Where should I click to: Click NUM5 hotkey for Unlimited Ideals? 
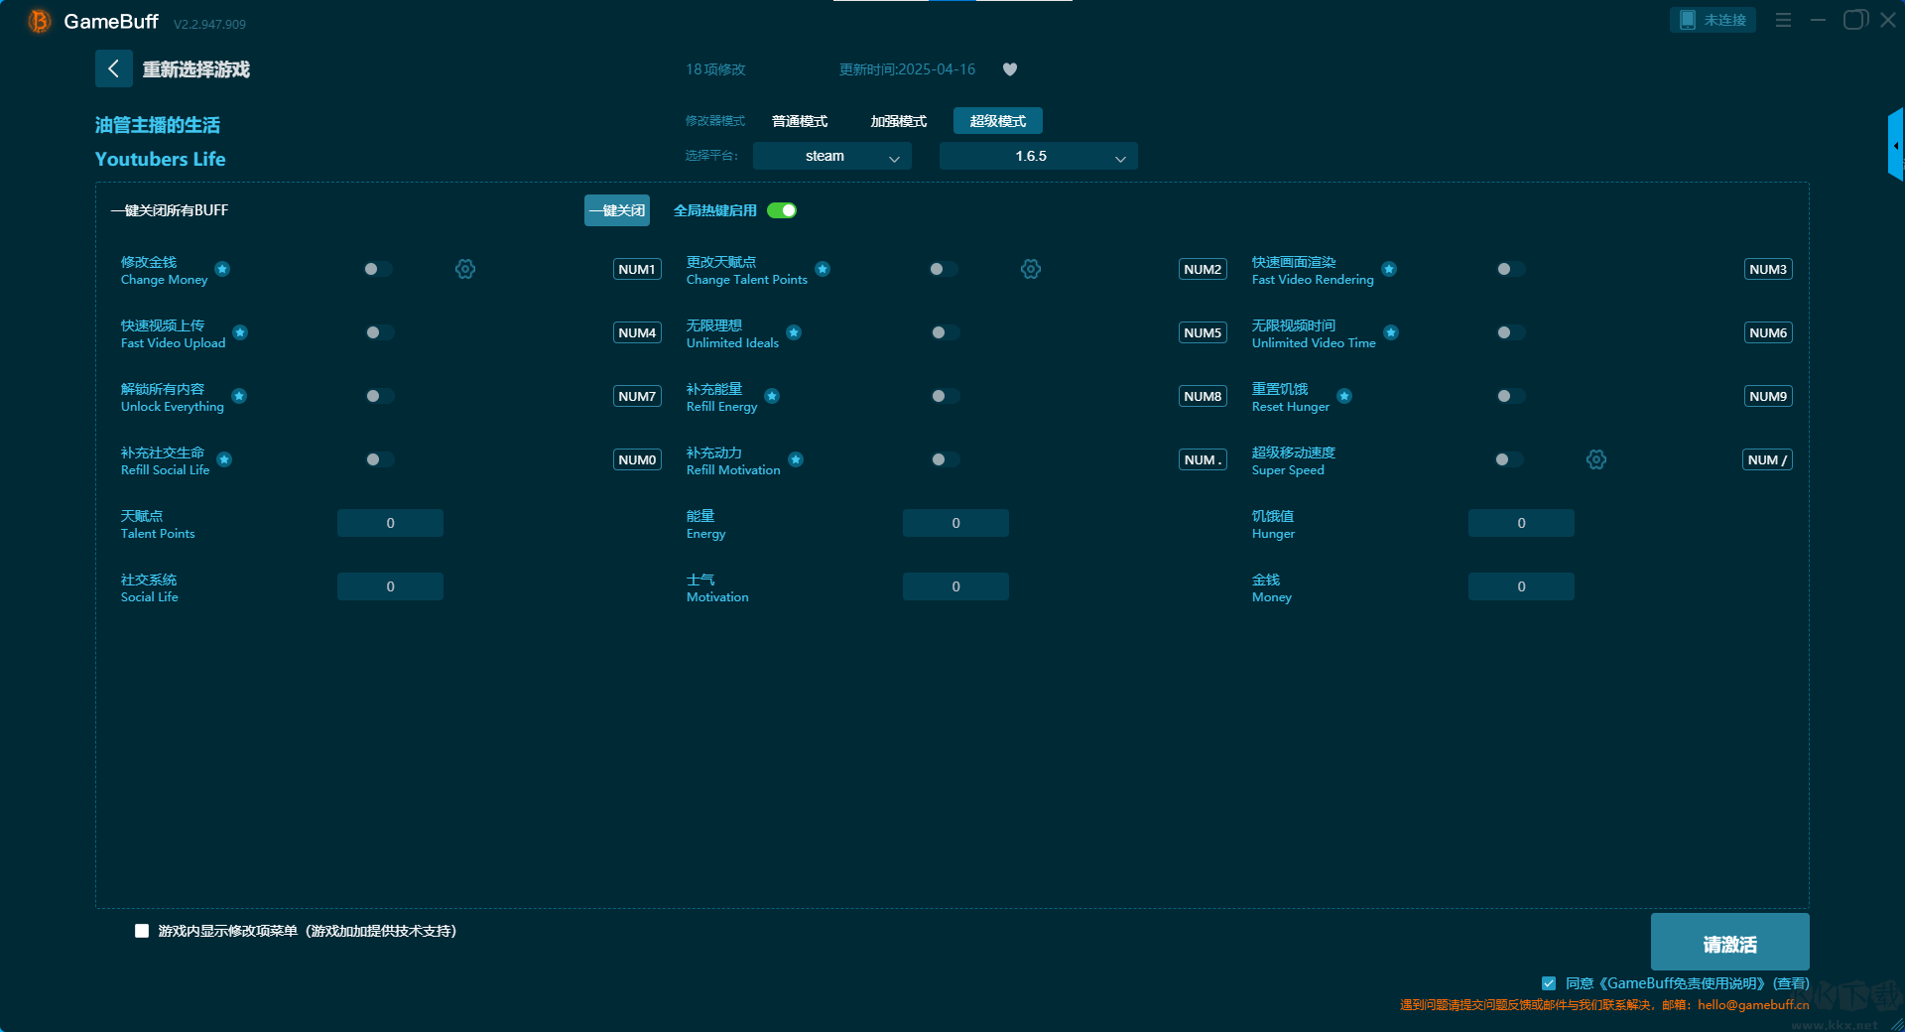(x=1203, y=332)
